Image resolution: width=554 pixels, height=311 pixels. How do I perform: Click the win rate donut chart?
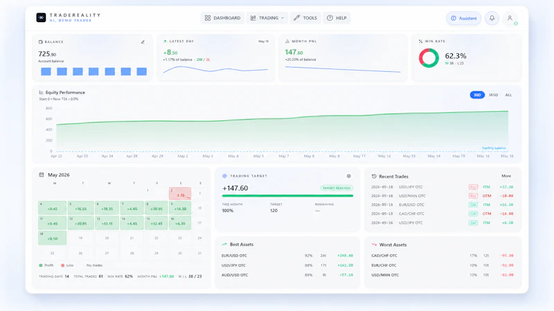[x=429, y=58]
